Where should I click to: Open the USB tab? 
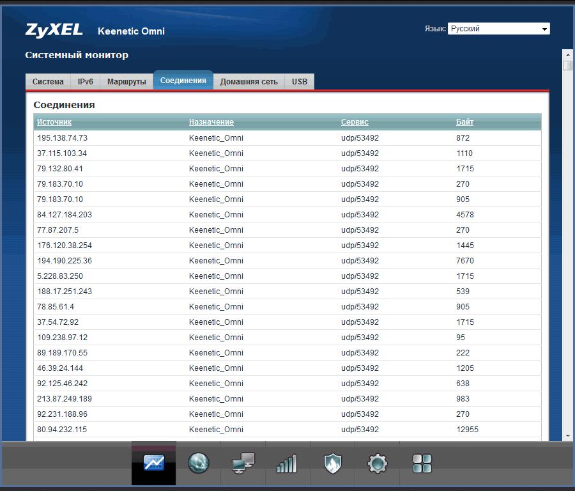pos(300,82)
